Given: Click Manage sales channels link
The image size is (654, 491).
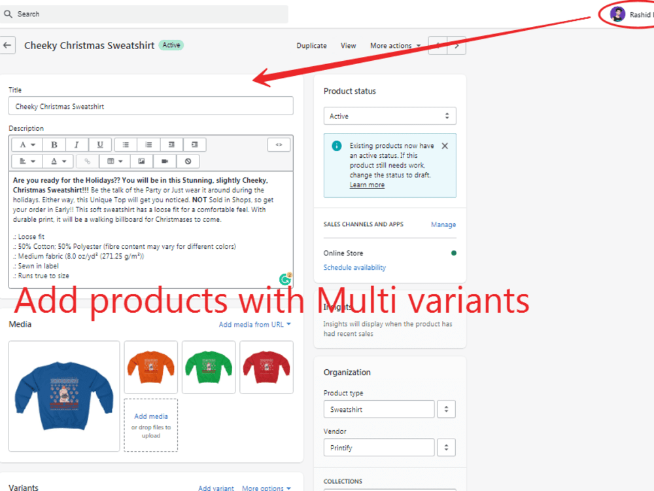Looking at the screenshot, I should click(x=443, y=225).
